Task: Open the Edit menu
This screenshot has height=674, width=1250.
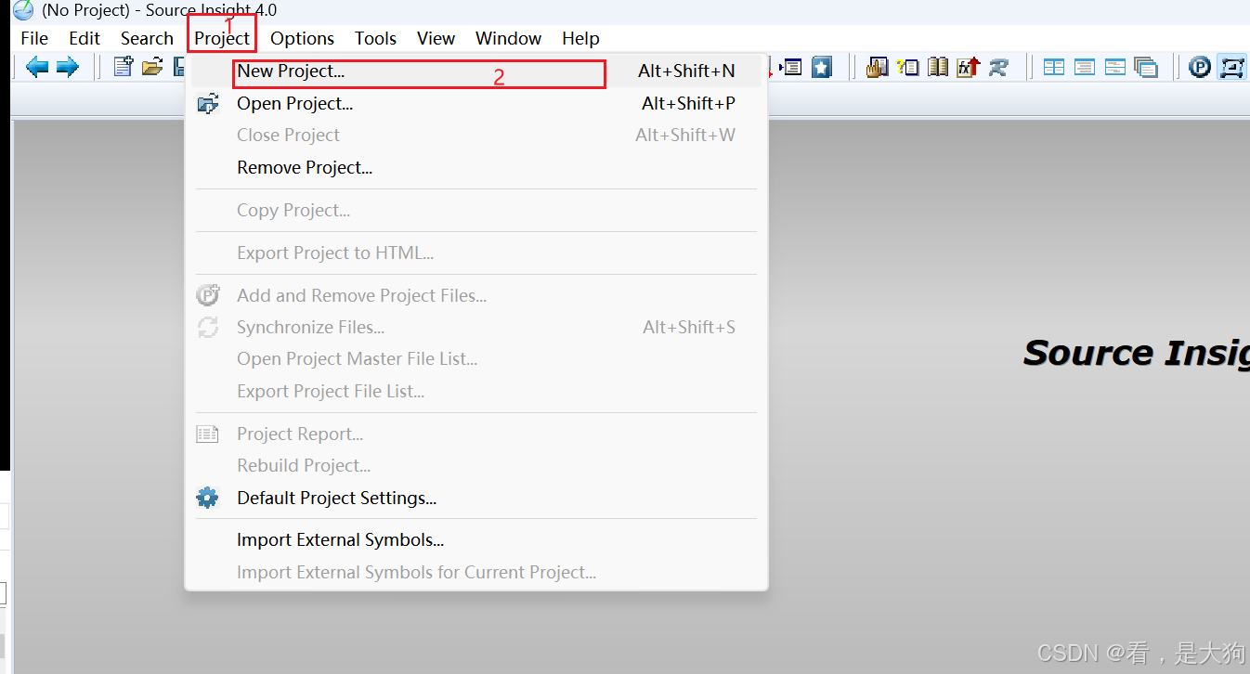Action: click(x=85, y=38)
